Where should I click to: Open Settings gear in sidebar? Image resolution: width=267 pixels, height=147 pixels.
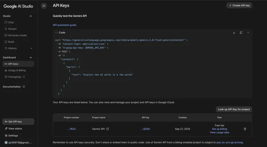6,135
